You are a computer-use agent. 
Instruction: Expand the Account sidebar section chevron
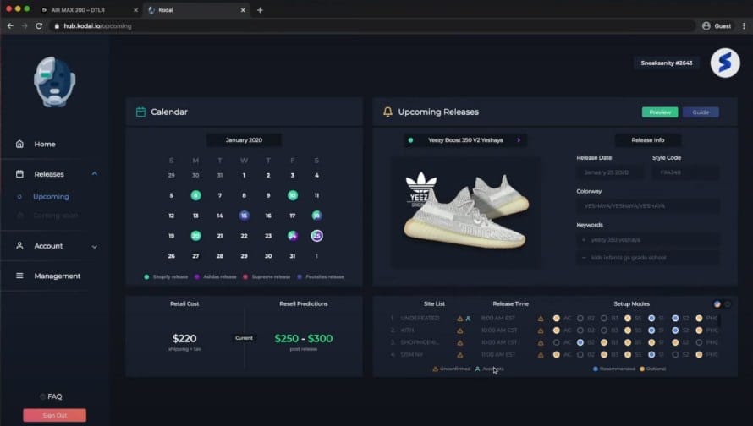coord(94,247)
